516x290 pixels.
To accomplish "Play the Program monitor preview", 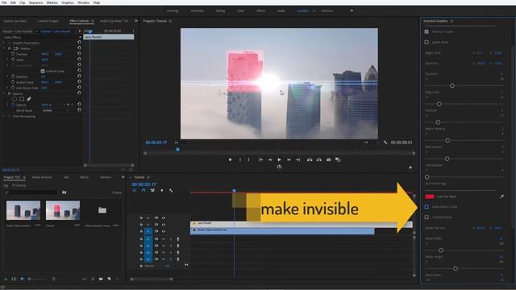I will [279, 159].
